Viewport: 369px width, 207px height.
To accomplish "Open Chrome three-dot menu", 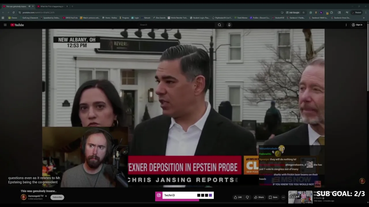I will [x=366, y=13].
